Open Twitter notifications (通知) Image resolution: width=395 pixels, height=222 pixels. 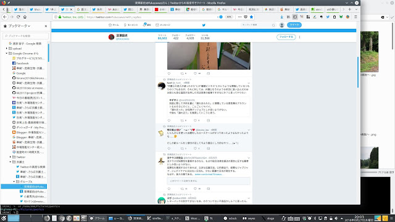coord(147,25)
